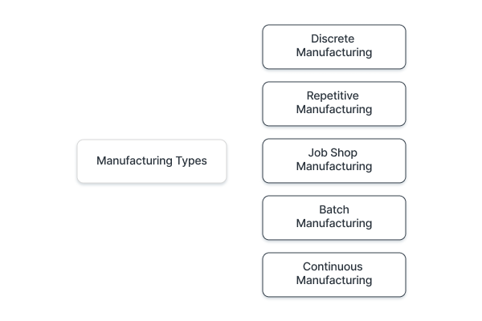Viewport: 482px width, 321px height.
Task: Click the word 'Repetitive' in second node
Action: click(333, 95)
